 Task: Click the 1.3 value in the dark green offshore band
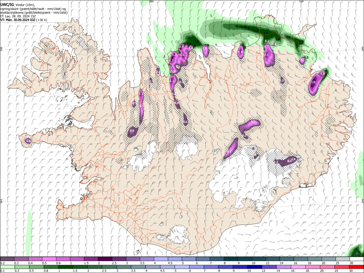tap(256, 31)
